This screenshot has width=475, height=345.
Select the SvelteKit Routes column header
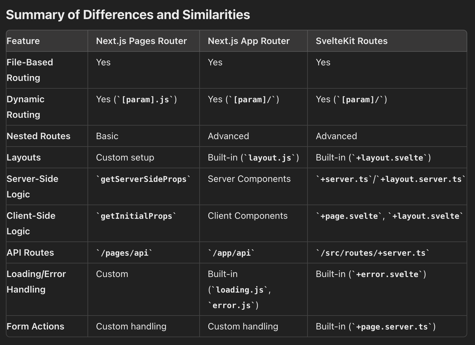352,41
